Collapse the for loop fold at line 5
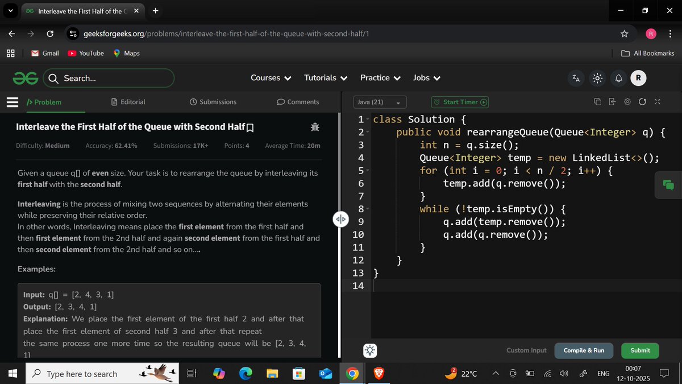 point(368,171)
